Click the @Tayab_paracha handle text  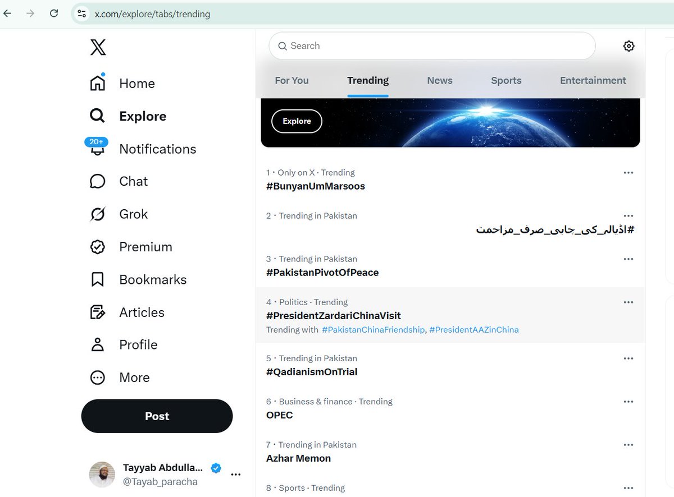point(161,482)
